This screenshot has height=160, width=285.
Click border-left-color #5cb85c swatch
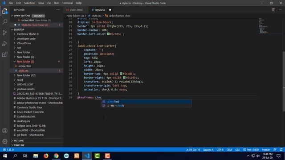click(108, 34)
